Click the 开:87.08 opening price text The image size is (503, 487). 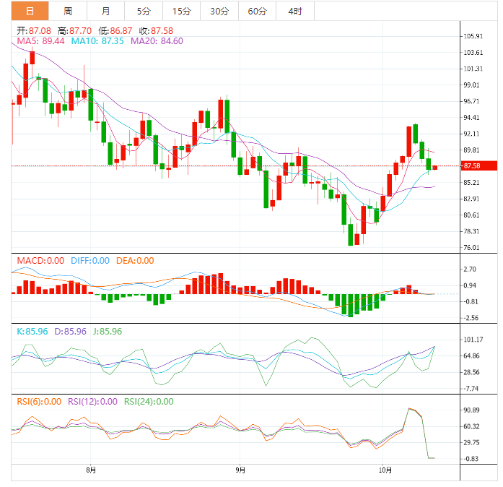pos(34,31)
